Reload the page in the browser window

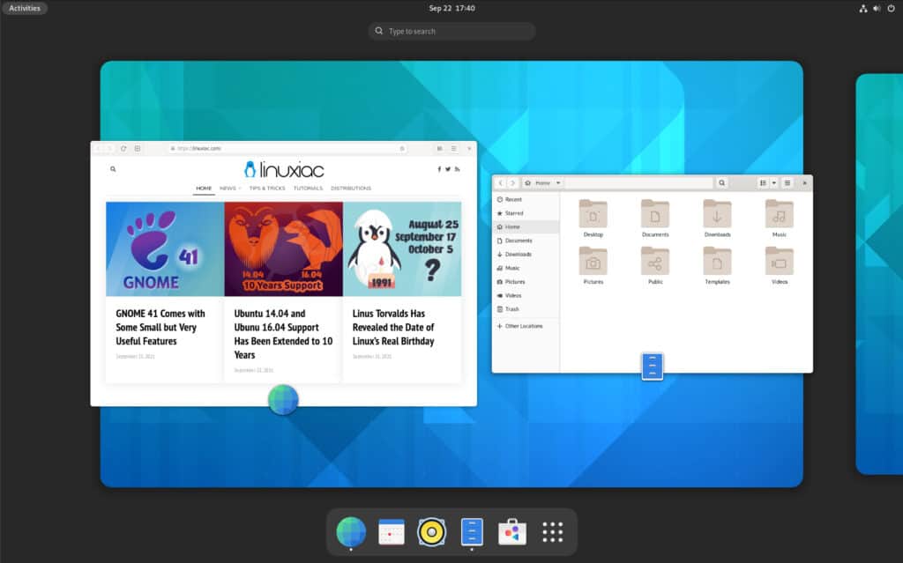[x=123, y=149]
